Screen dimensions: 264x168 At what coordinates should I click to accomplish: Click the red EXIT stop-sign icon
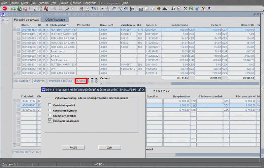tap(5, 9)
